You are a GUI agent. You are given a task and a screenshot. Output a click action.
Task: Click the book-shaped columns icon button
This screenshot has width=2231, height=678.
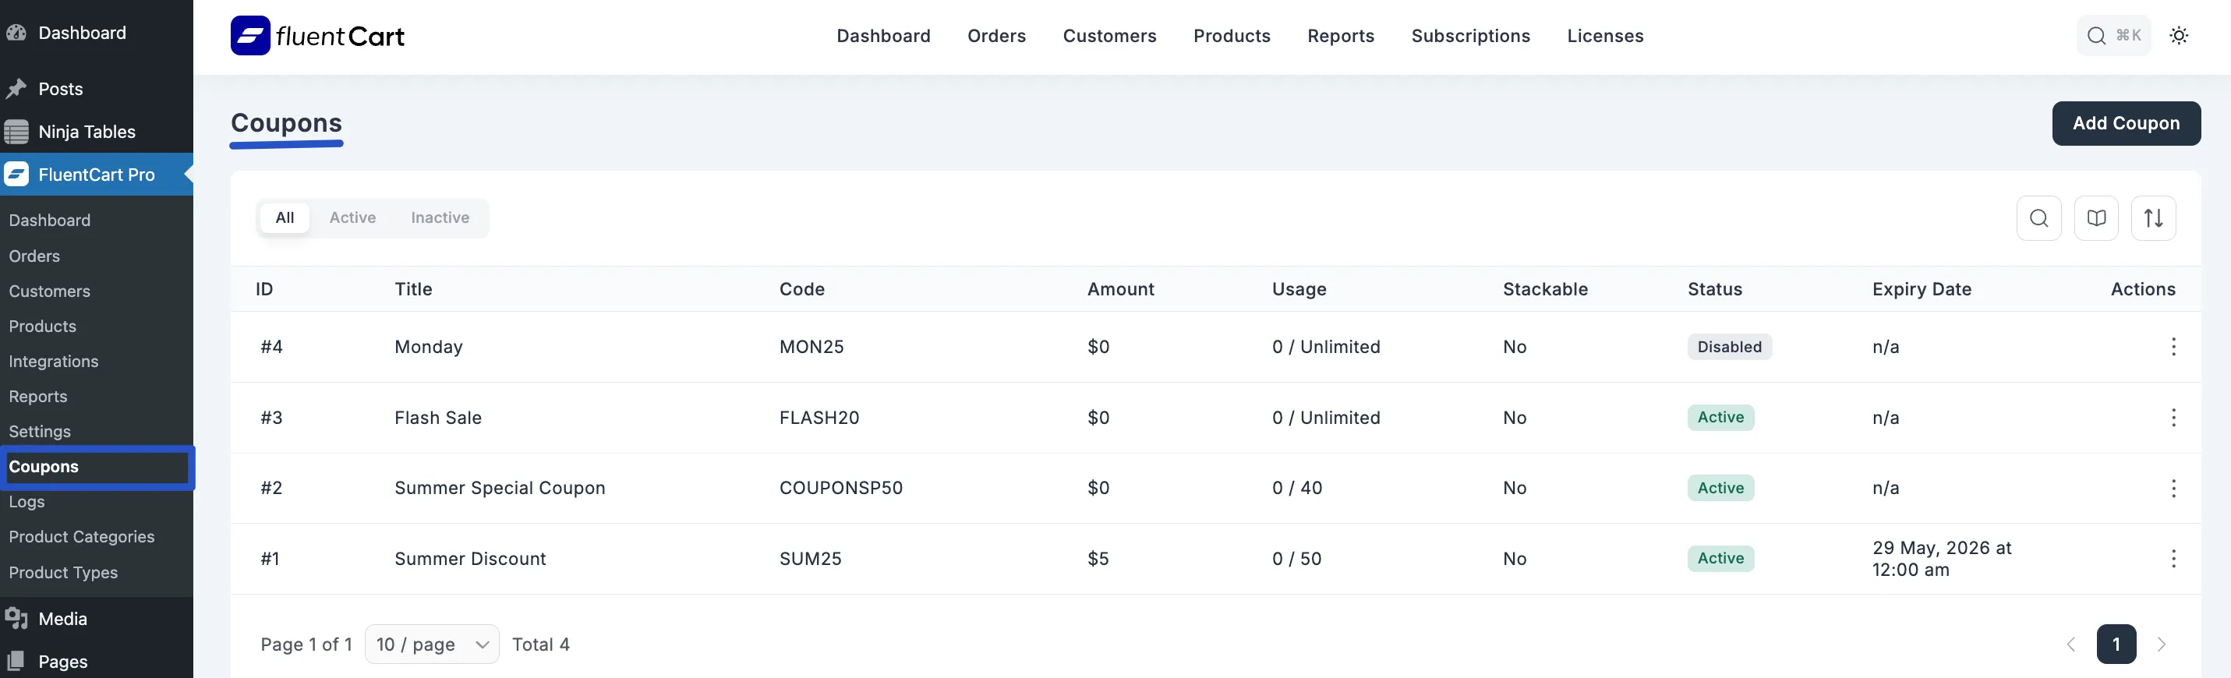(x=2095, y=218)
